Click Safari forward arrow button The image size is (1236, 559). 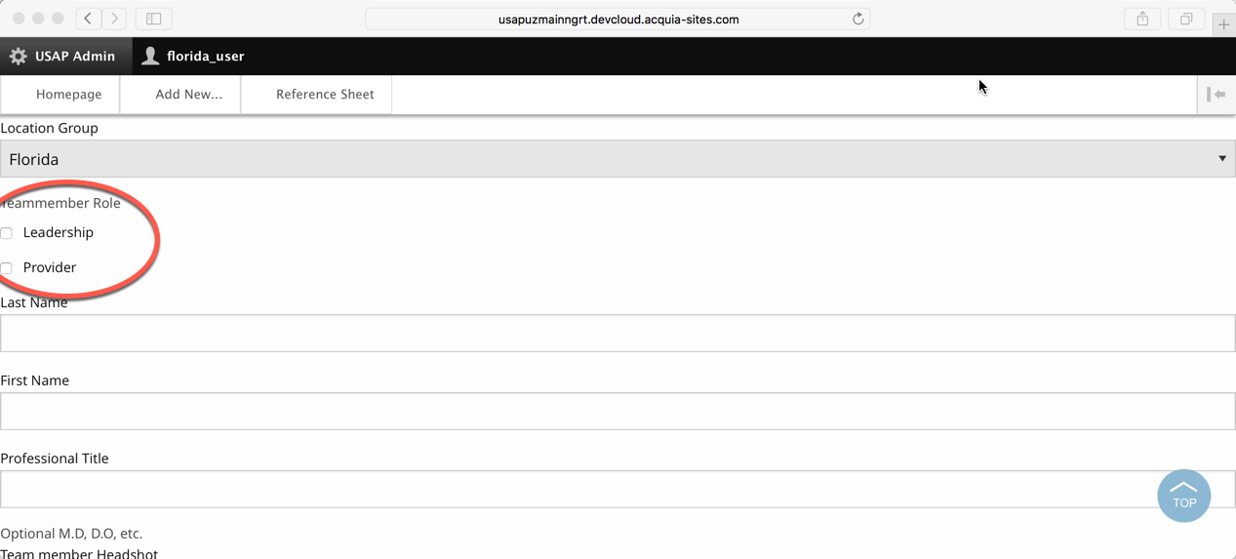(x=114, y=19)
